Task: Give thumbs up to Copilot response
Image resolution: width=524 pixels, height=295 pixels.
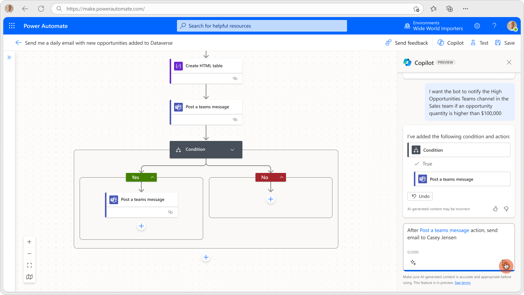Action: click(495, 209)
